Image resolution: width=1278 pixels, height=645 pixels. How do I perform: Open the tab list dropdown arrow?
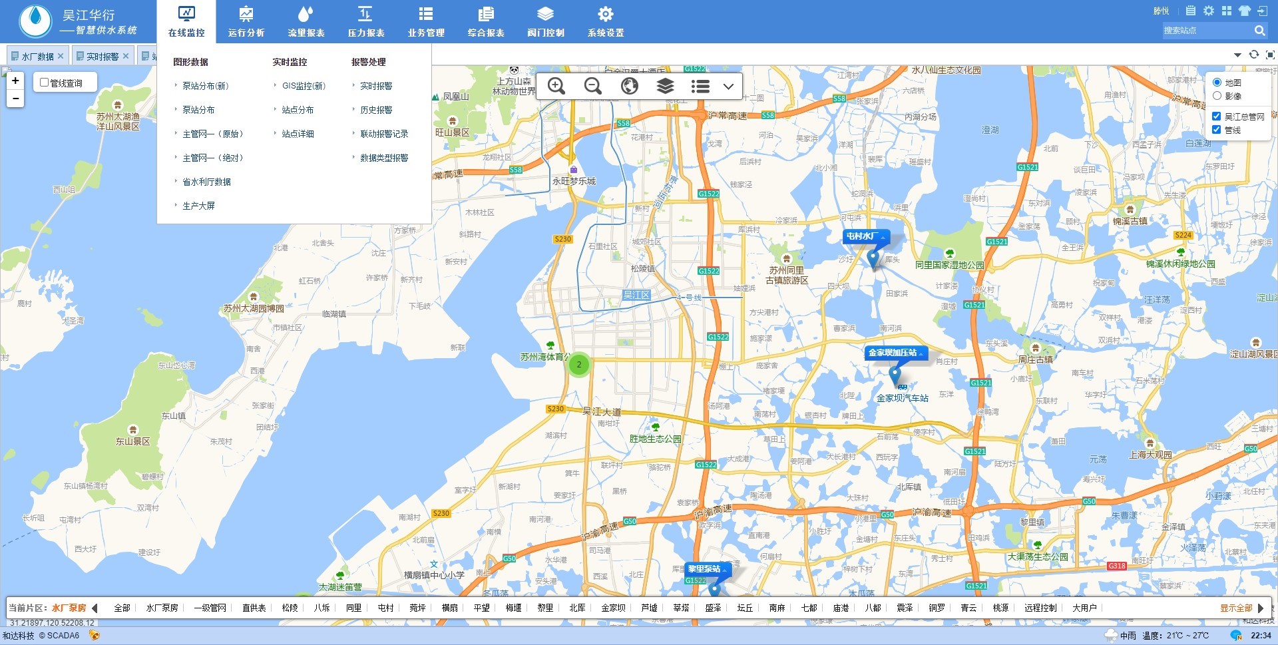coord(1237,55)
